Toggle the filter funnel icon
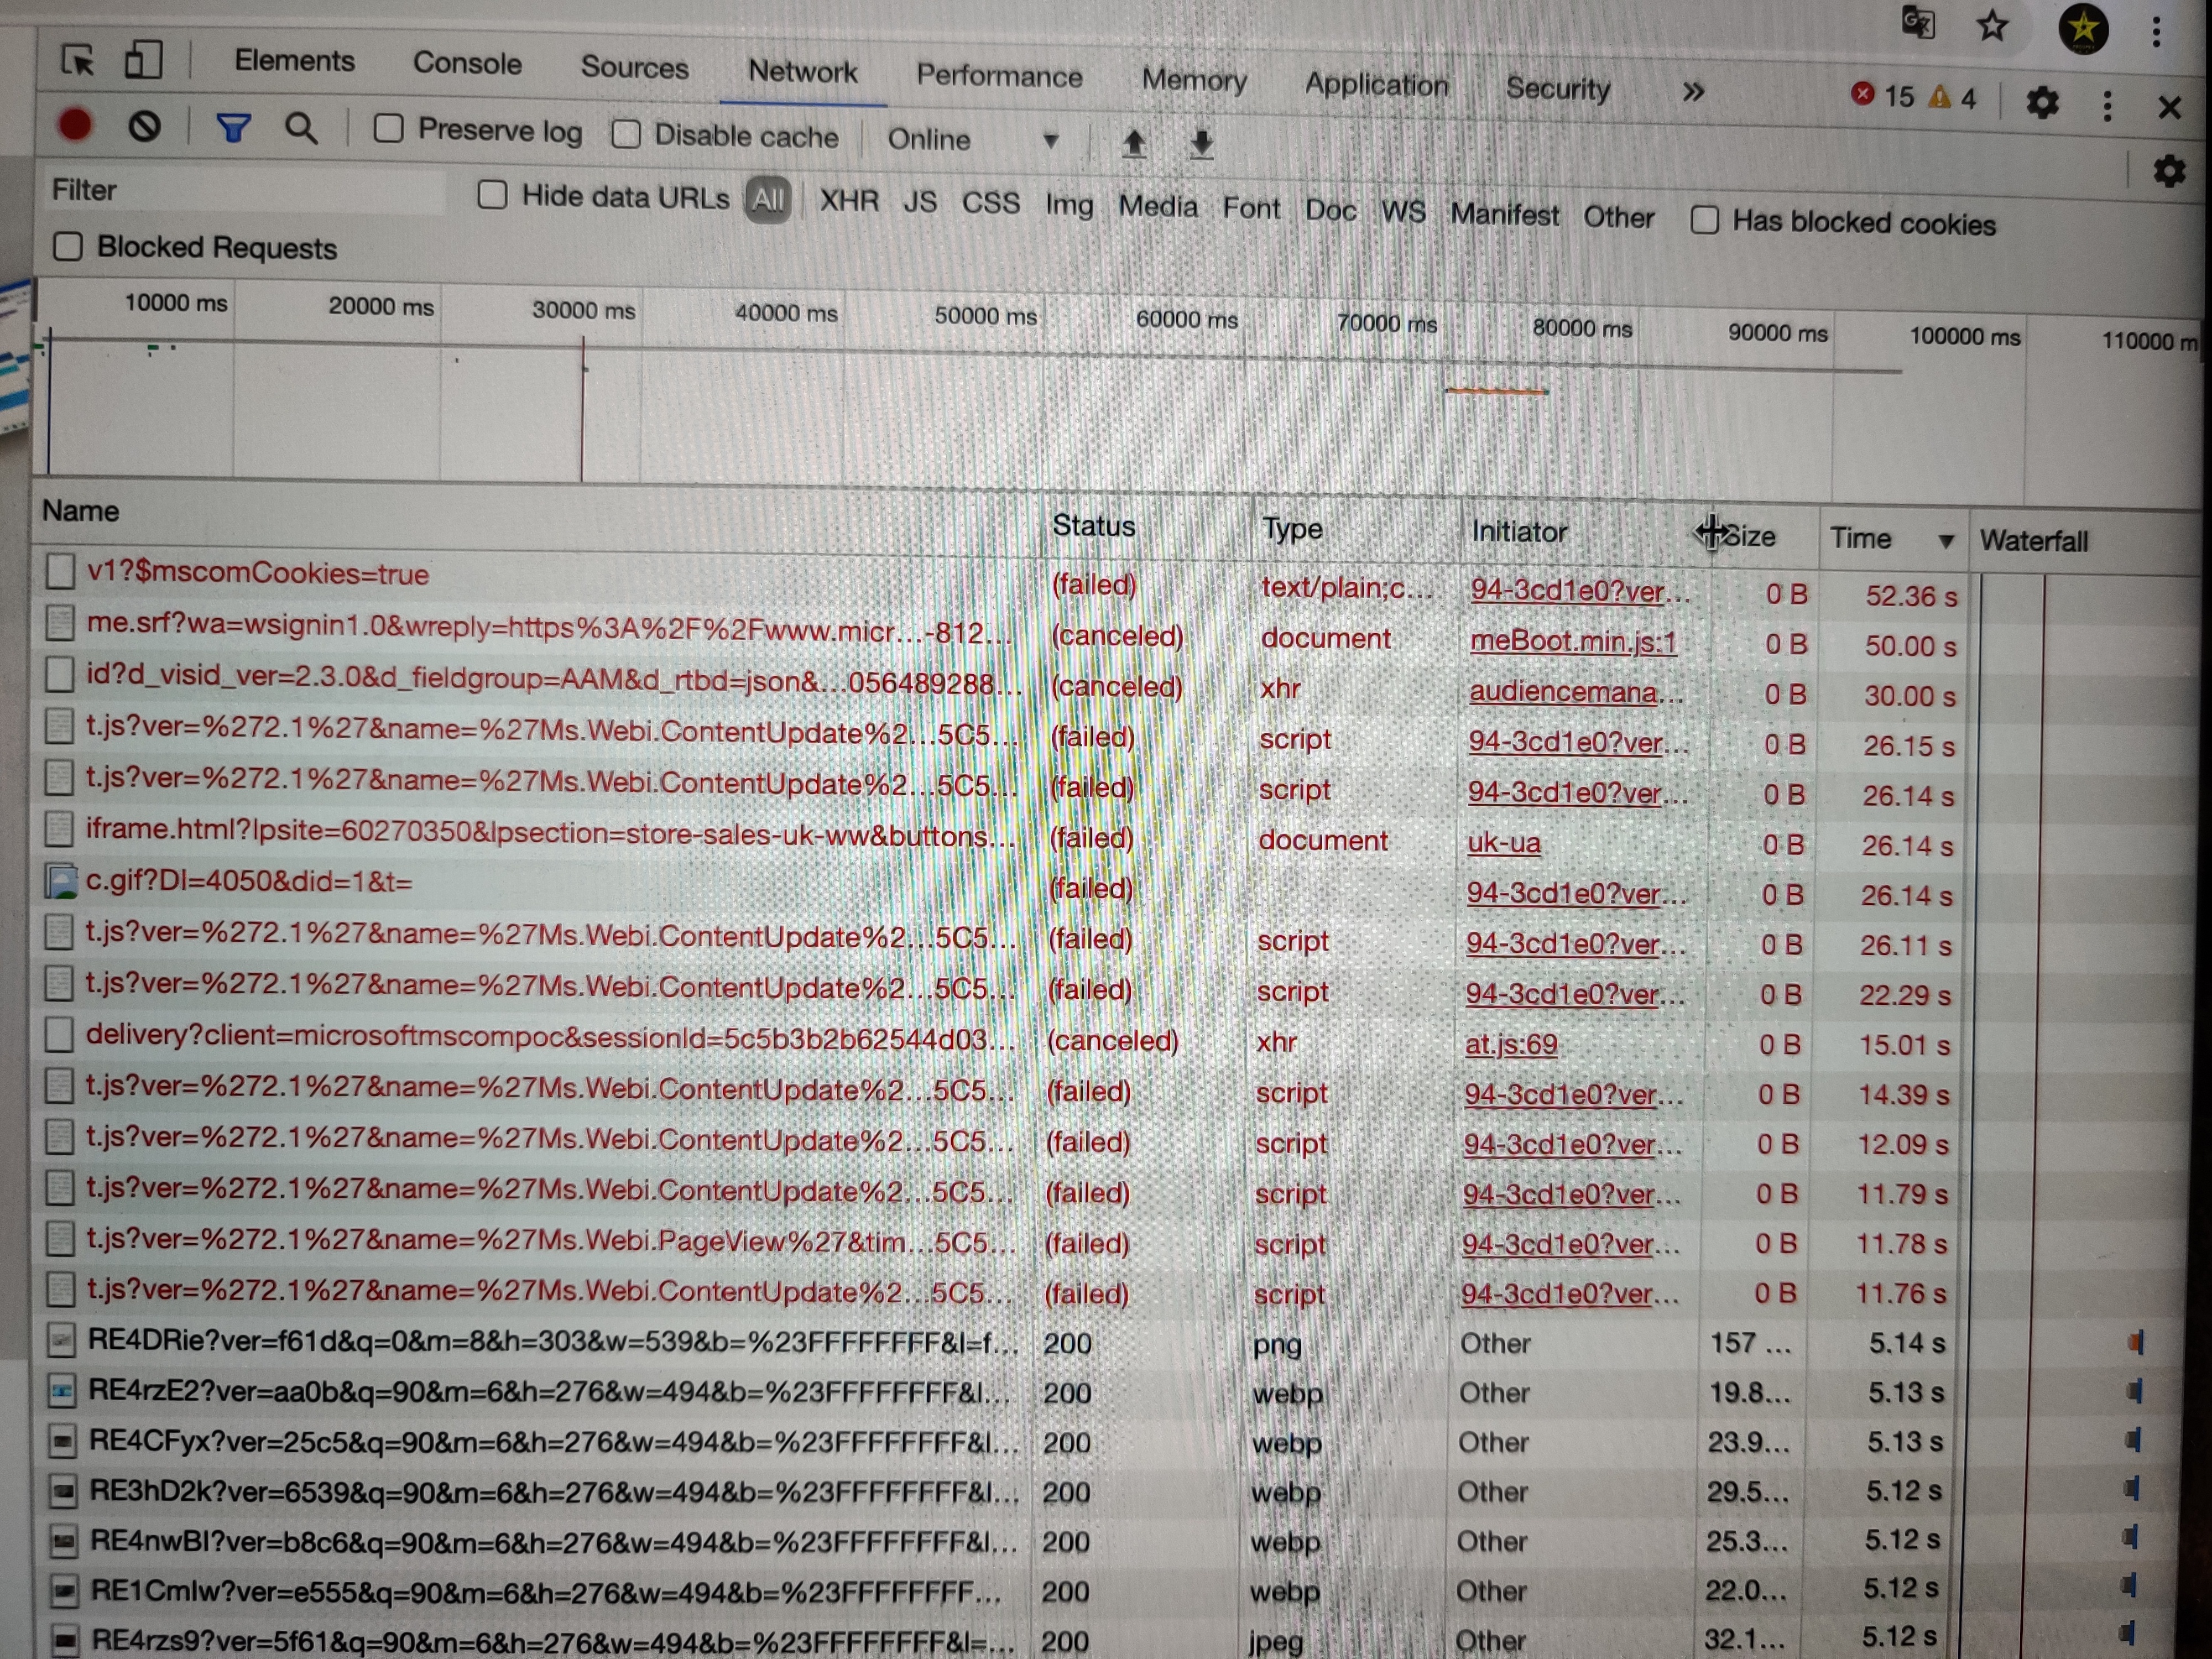This screenshot has width=2212, height=1659. tap(233, 128)
